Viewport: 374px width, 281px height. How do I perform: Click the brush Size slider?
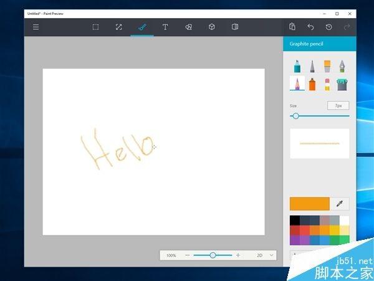point(319,116)
